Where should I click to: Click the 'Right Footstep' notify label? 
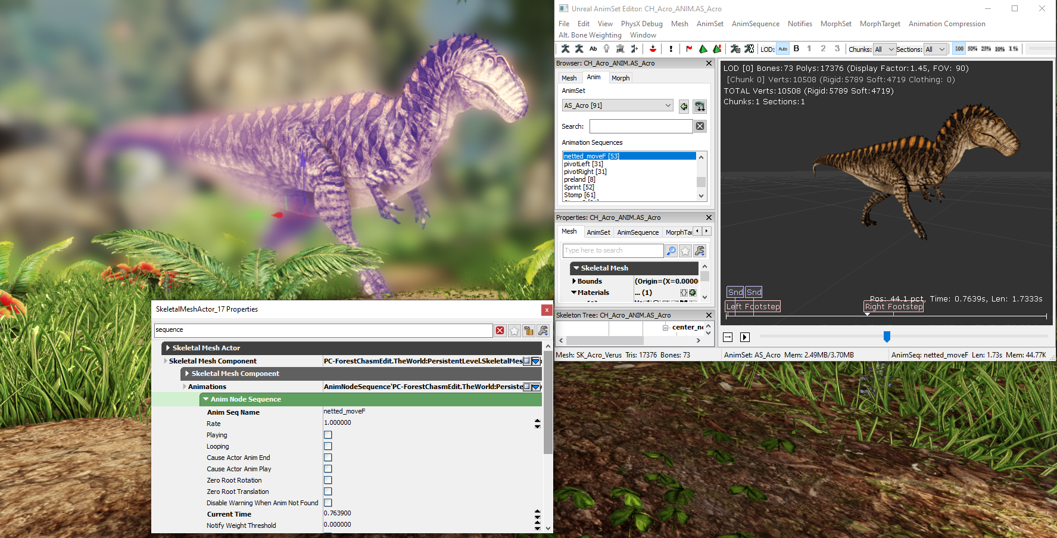(x=894, y=307)
